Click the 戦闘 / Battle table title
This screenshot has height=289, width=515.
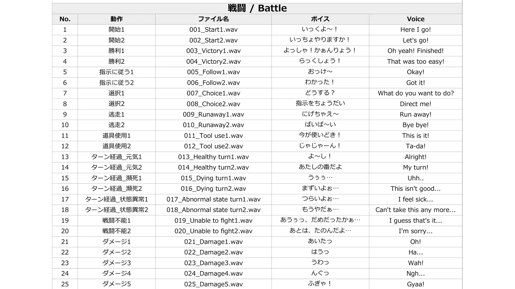coord(257,8)
